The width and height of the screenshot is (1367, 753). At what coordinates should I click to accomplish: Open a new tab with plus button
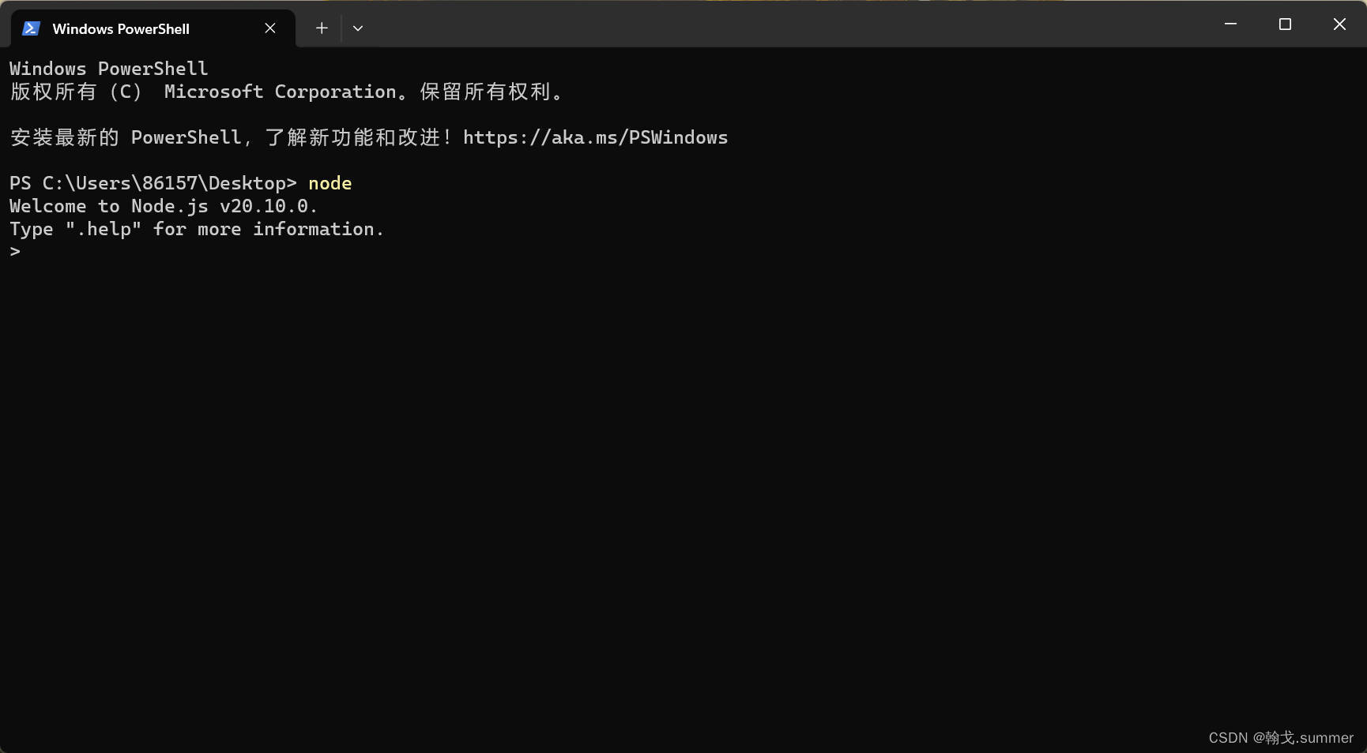coord(322,28)
